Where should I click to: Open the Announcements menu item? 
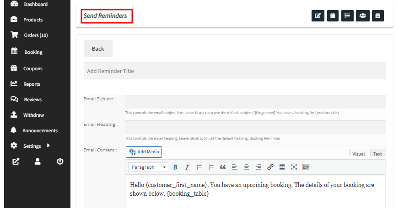tap(40, 131)
